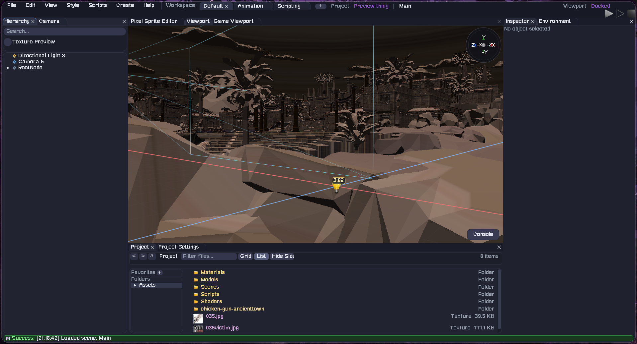Open the Docked viewport dropdown
Viewport: 637px width, 344px height.
point(600,6)
